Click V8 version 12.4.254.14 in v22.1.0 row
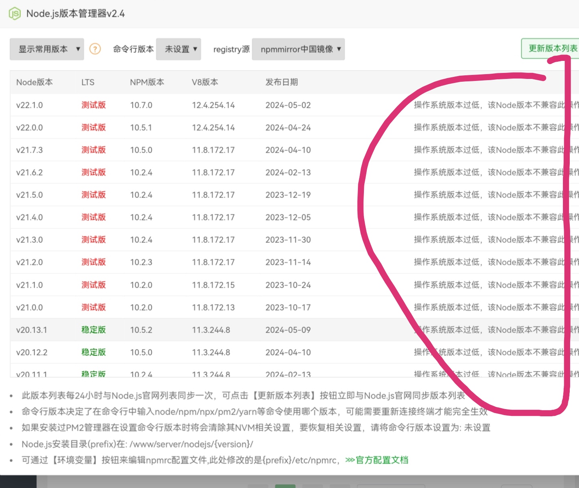 tap(213, 105)
